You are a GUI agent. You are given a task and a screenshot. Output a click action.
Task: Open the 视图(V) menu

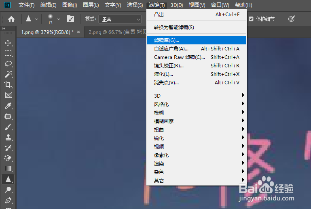coord(197,5)
